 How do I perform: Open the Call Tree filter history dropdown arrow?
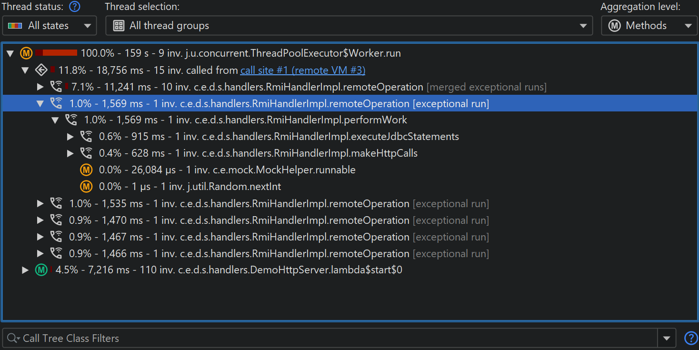pyautogui.click(x=666, y=339)
